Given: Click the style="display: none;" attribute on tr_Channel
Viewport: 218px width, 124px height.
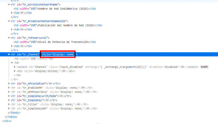Looking at the screenshot, I should click(58, 54).
